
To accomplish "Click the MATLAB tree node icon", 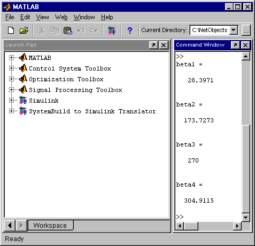I will (23, 57).
